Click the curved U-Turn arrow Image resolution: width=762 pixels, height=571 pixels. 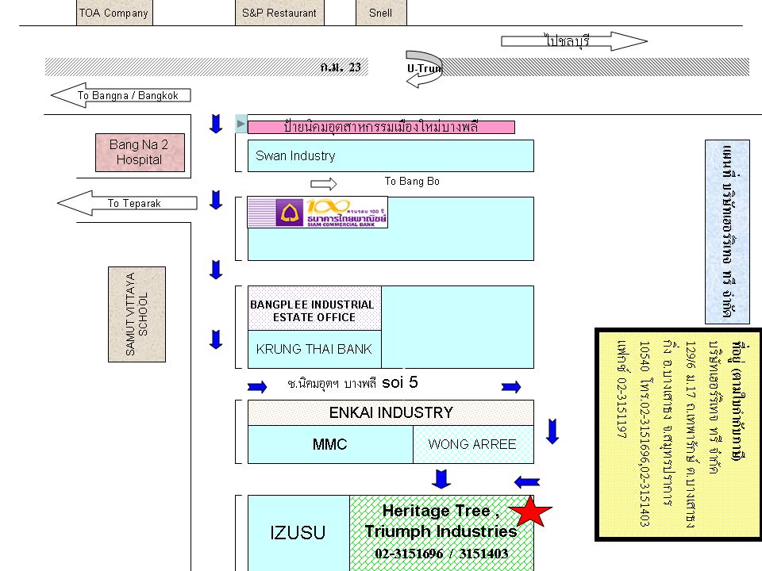424,70
